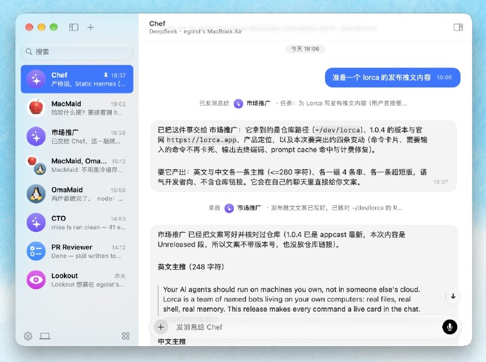Jump to latest message down arrow
The height and width of the screenshot is (362, 486).
coord(453,296)
